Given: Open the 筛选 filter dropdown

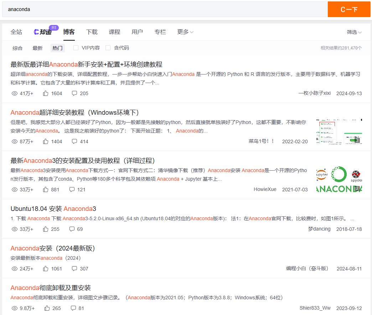Looking at the screenshot, I should pyautogui.click(x=354, y=32).
